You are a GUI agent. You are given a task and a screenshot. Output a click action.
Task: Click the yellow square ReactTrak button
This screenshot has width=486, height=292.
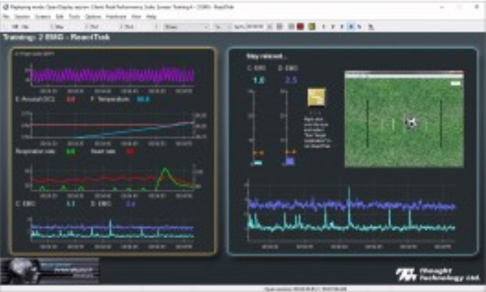tap(316, 98)
